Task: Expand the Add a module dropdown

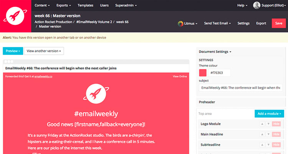Action: (x=269, y=114)
